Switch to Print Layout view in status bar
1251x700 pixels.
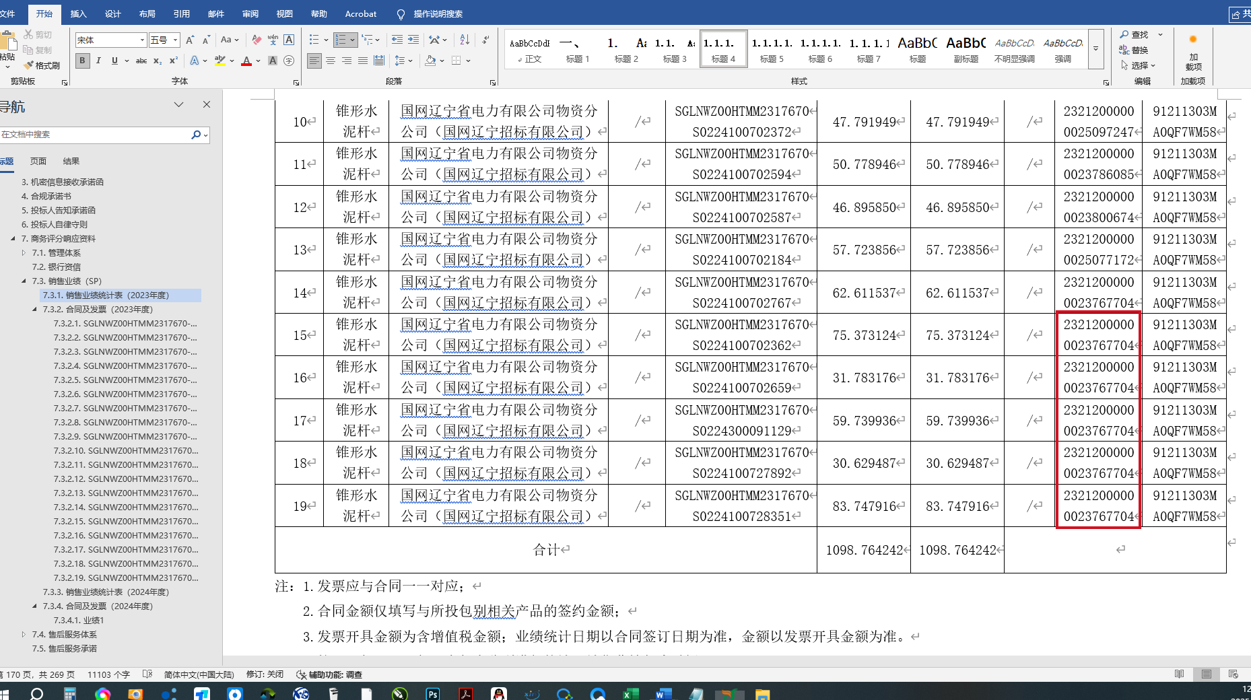(x=1206, y=674)
